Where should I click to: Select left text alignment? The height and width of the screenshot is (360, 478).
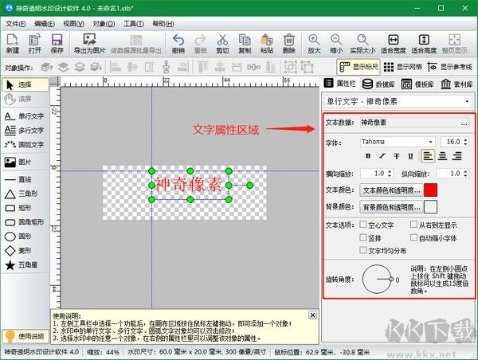point(428,156)
